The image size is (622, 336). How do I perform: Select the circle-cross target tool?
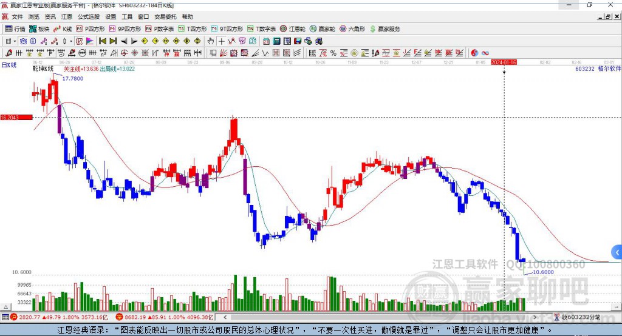(124, 53)
